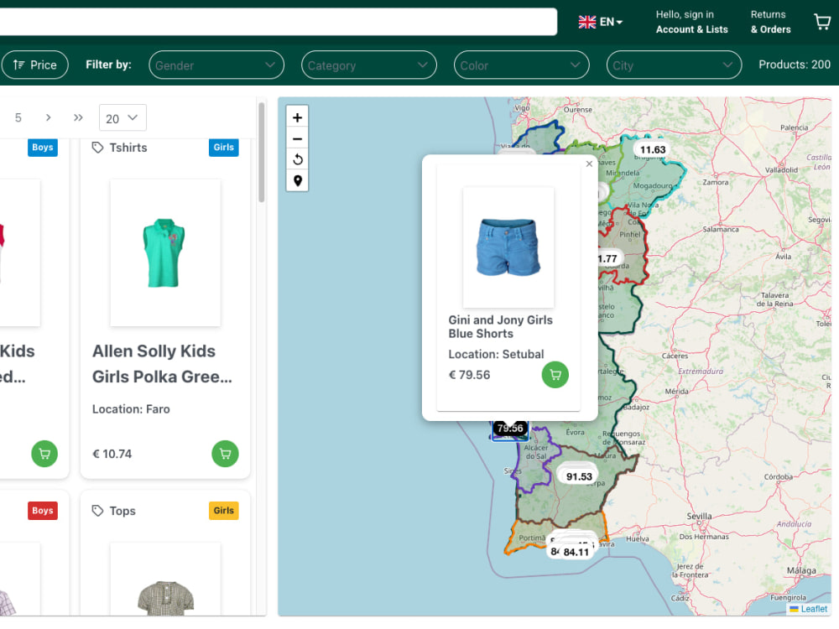Viewport: 839px width, 629px height.
Task: Go to the next page of products
Action: point(48,117)
